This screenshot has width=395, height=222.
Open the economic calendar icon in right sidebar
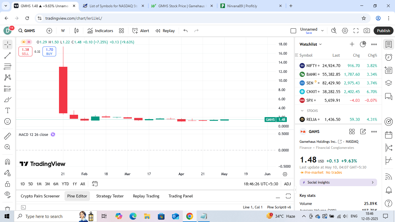(389, 135)
